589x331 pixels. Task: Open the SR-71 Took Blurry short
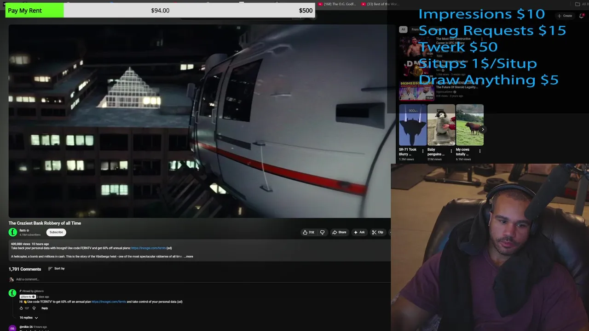tap(413, 125)
